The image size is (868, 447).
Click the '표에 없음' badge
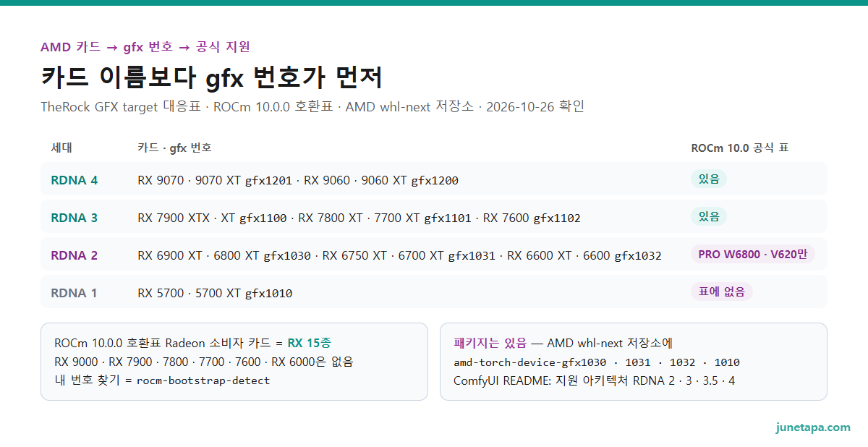722,291
